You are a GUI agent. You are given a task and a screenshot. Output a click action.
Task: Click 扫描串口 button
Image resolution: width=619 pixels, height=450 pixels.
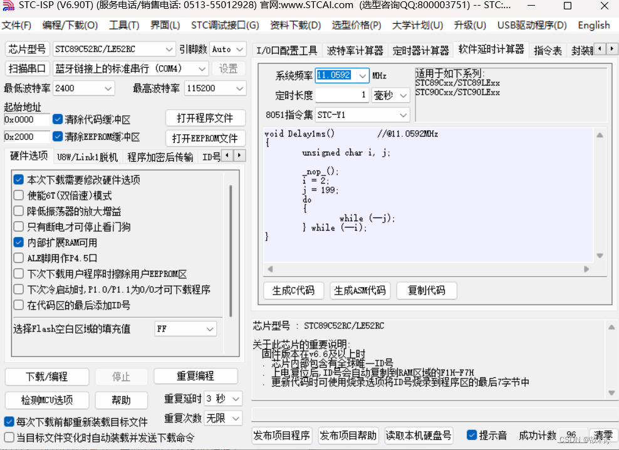point(27,69)
